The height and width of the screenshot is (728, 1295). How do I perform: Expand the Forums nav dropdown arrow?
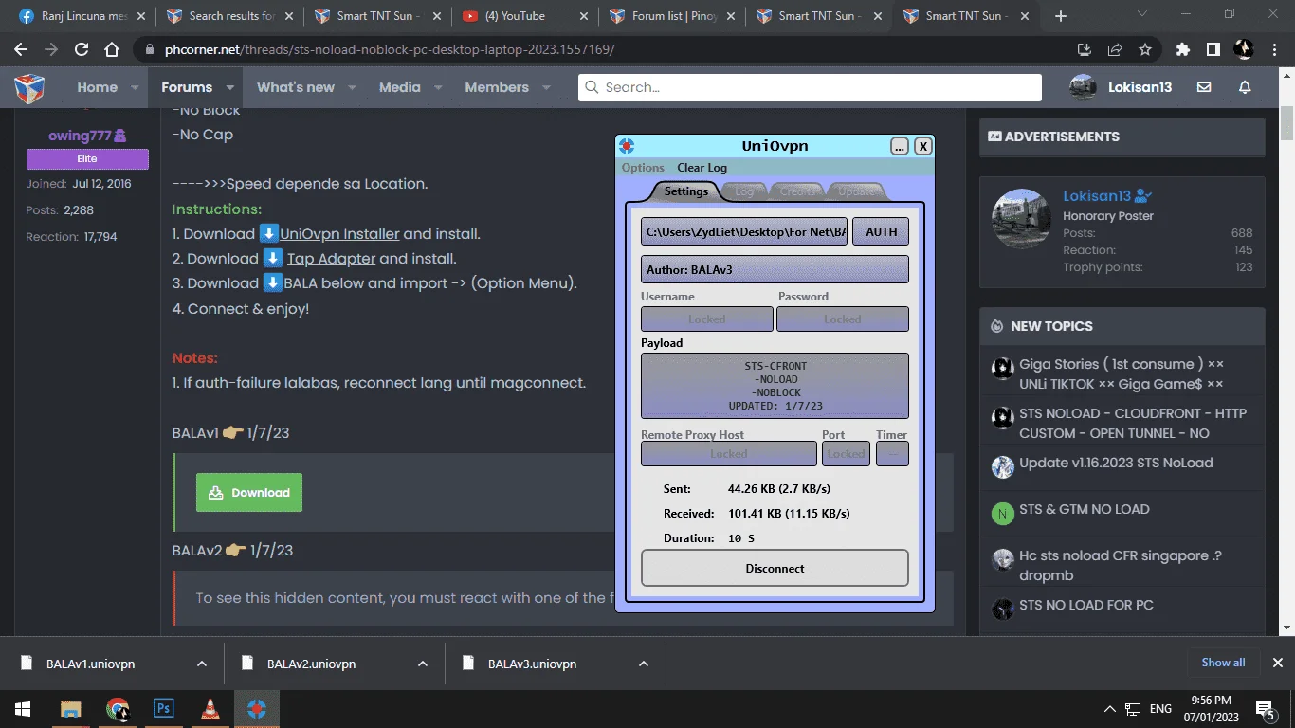tap(229, 87)
